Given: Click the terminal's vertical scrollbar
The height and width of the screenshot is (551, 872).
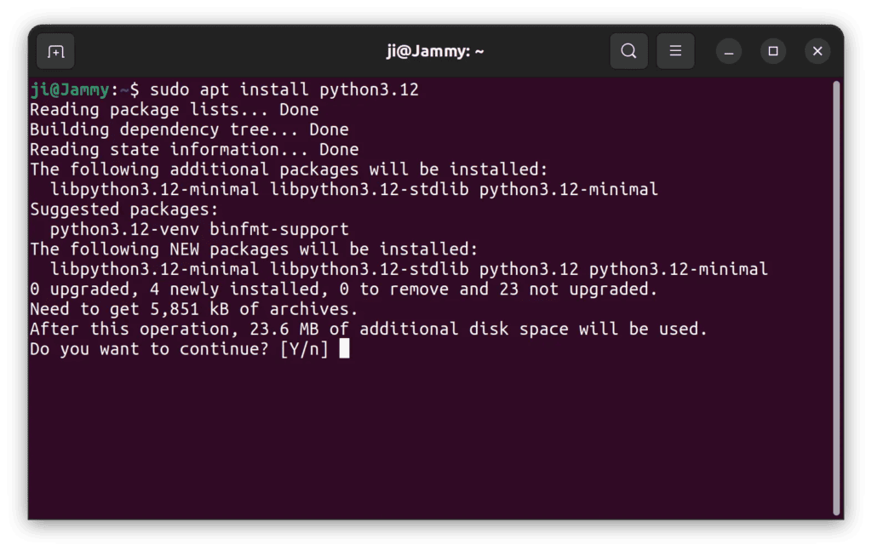Looking at the screenshot, I should pyautogui.click(x=836, y=298).
